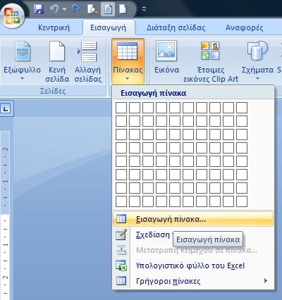Choose the Σχεδίαση draw table entry
Image resolution: width=282 pixels, height=300 pixels.
click(x=193, y=235)
